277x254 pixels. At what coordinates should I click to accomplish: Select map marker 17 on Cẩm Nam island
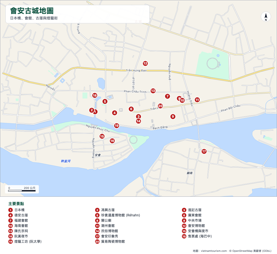coord(204,151)
